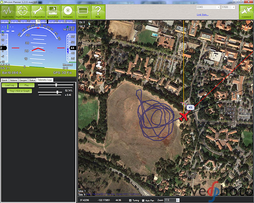The width and height of the screenshot is (254, 203).
Task: Click the altitude value 44.96
Action: tap(118, 200)
